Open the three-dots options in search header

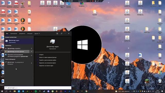click(x=65, y=34)
